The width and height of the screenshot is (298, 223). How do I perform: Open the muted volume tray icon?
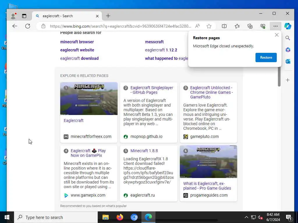click(260, 217)
